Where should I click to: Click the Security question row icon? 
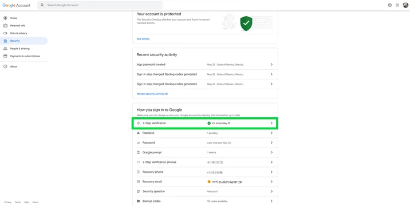tap(139, 192)
